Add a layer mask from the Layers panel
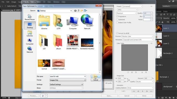The width and height of the screenshot is (177, 99). coord(162,98)
